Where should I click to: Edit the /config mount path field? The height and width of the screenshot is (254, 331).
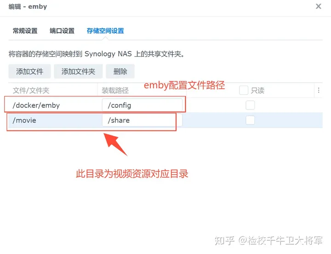click(142, 105)
